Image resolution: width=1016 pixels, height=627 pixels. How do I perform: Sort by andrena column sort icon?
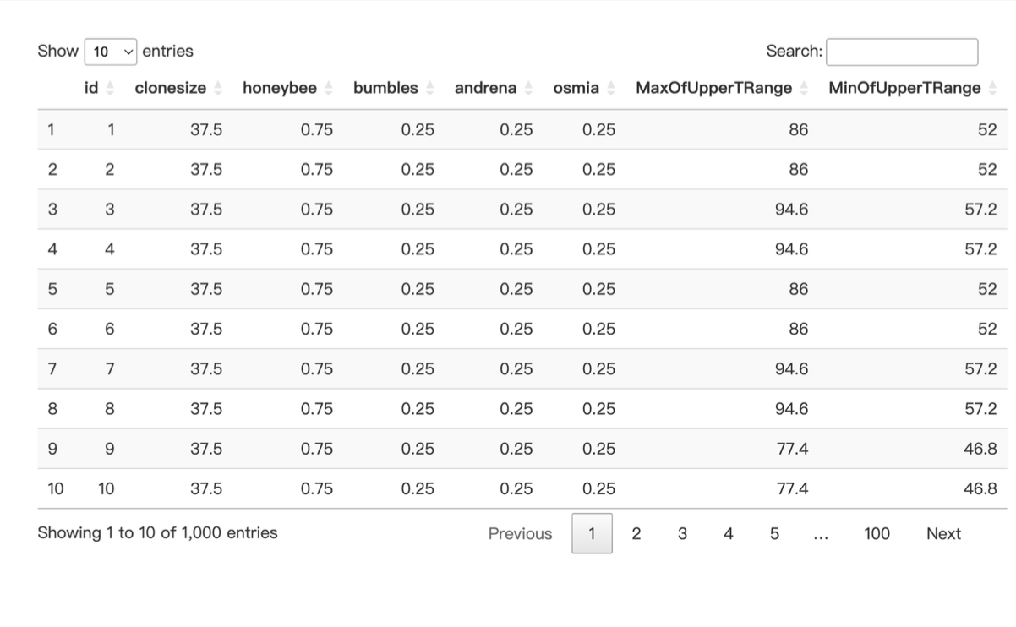pyautogui.click(x=528, y=88)
